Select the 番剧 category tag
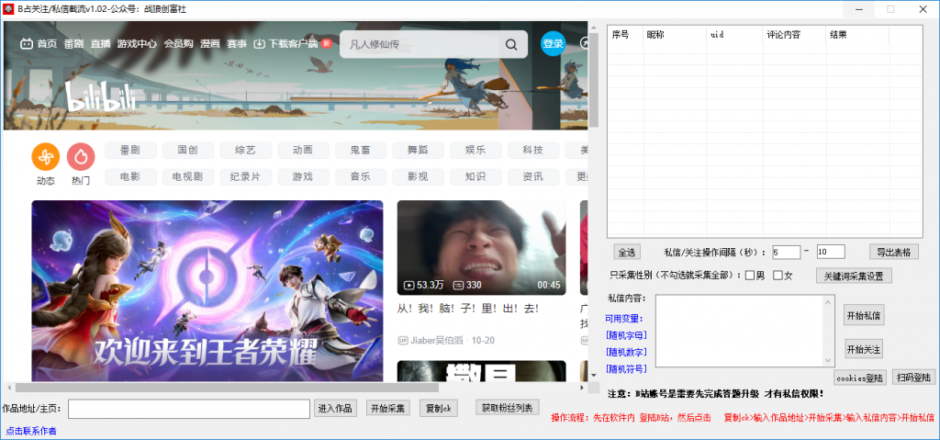 point(130,150)
